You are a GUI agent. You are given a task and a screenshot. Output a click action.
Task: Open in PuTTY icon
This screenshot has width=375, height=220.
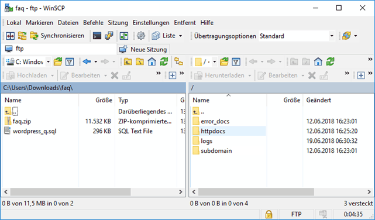pyautogui.click(x=109, y=36)
